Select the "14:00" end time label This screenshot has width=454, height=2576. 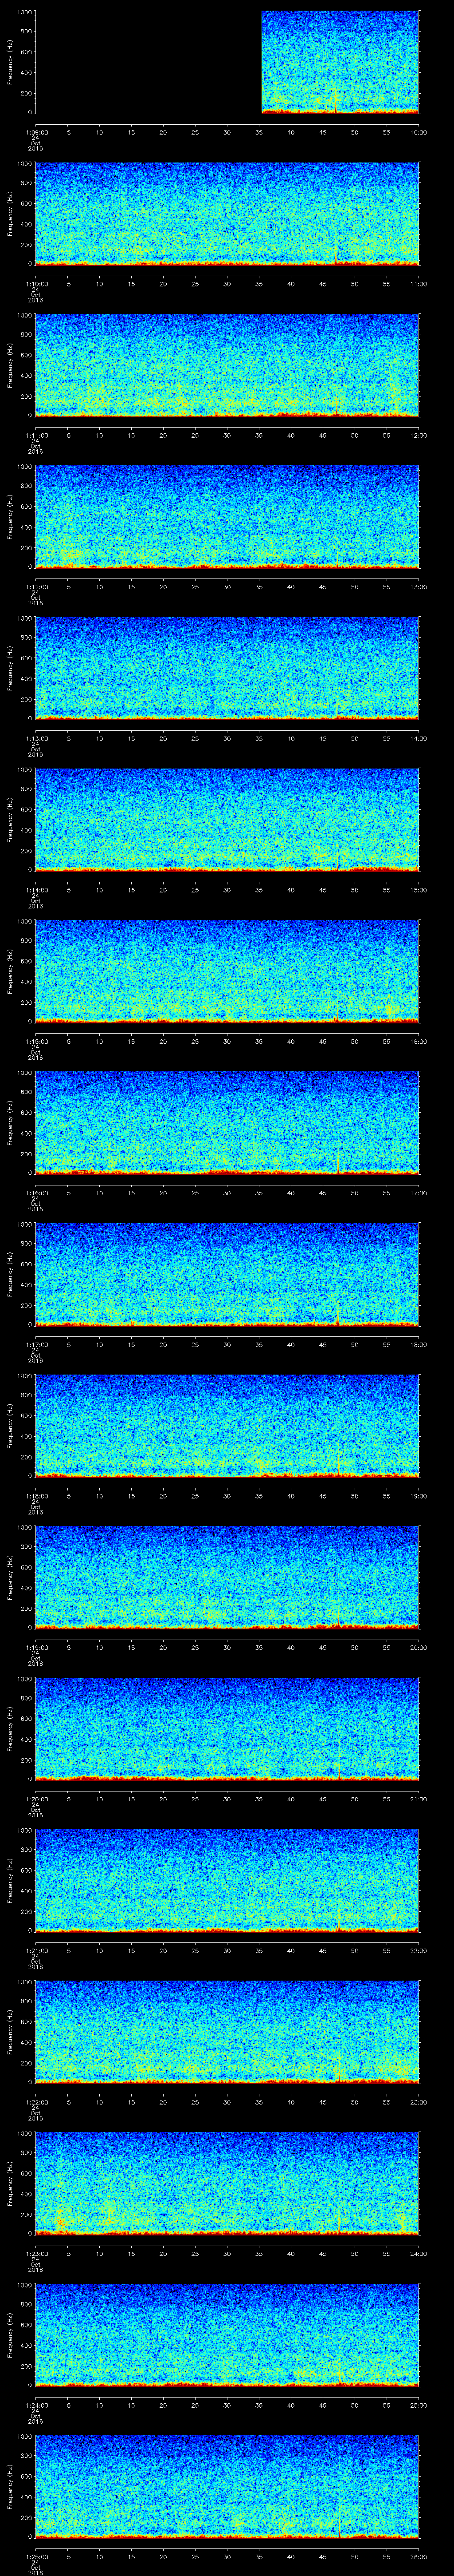click(418, 738)
